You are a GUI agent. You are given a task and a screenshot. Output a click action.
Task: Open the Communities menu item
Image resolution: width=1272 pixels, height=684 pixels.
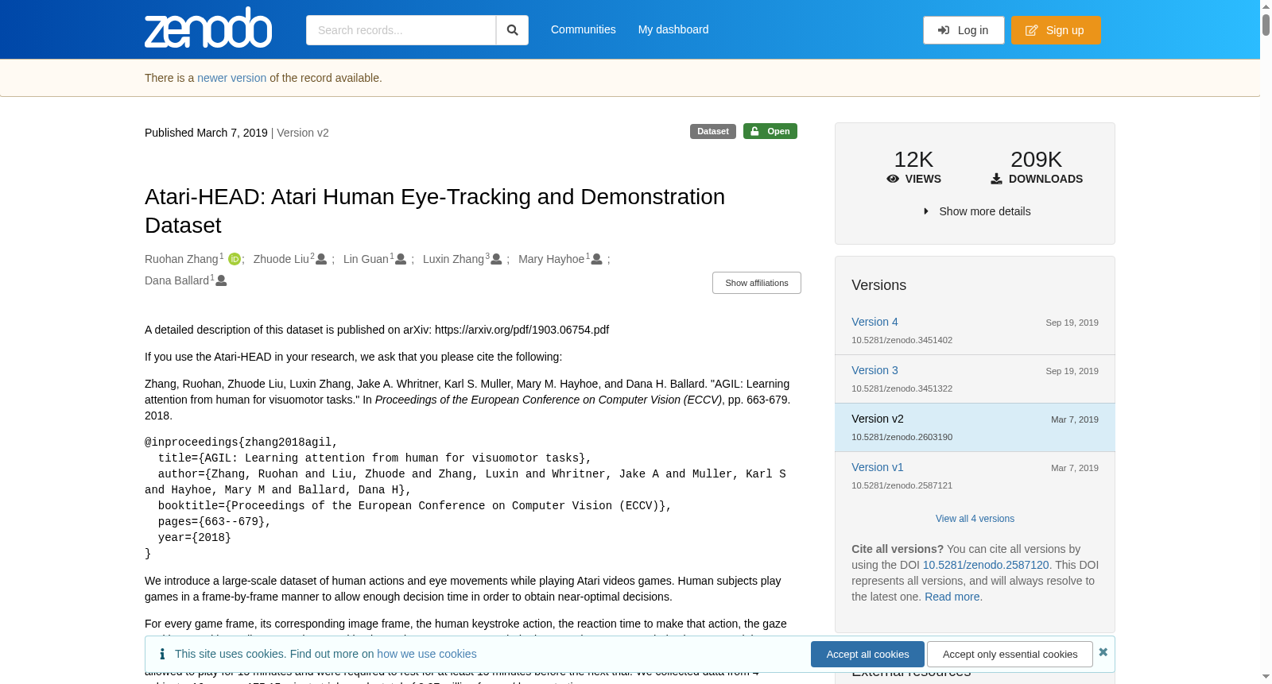point(584,29)
